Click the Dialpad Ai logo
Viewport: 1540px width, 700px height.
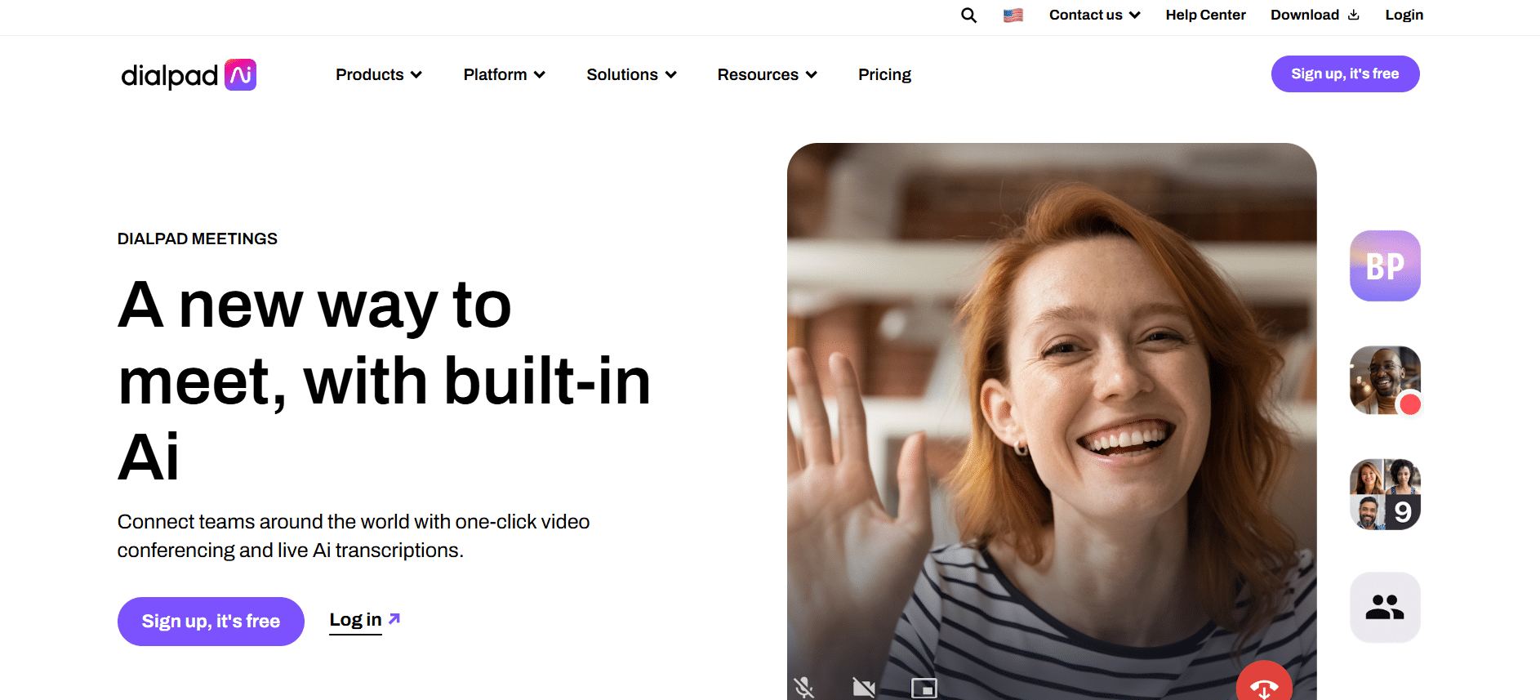pos(189,74)
